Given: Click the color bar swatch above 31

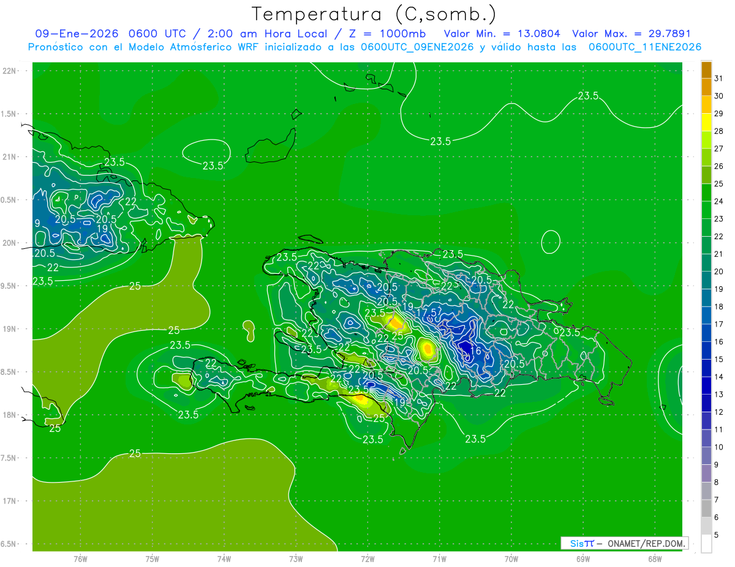Looking at the screenshot, I should click(x=706, y=70).
